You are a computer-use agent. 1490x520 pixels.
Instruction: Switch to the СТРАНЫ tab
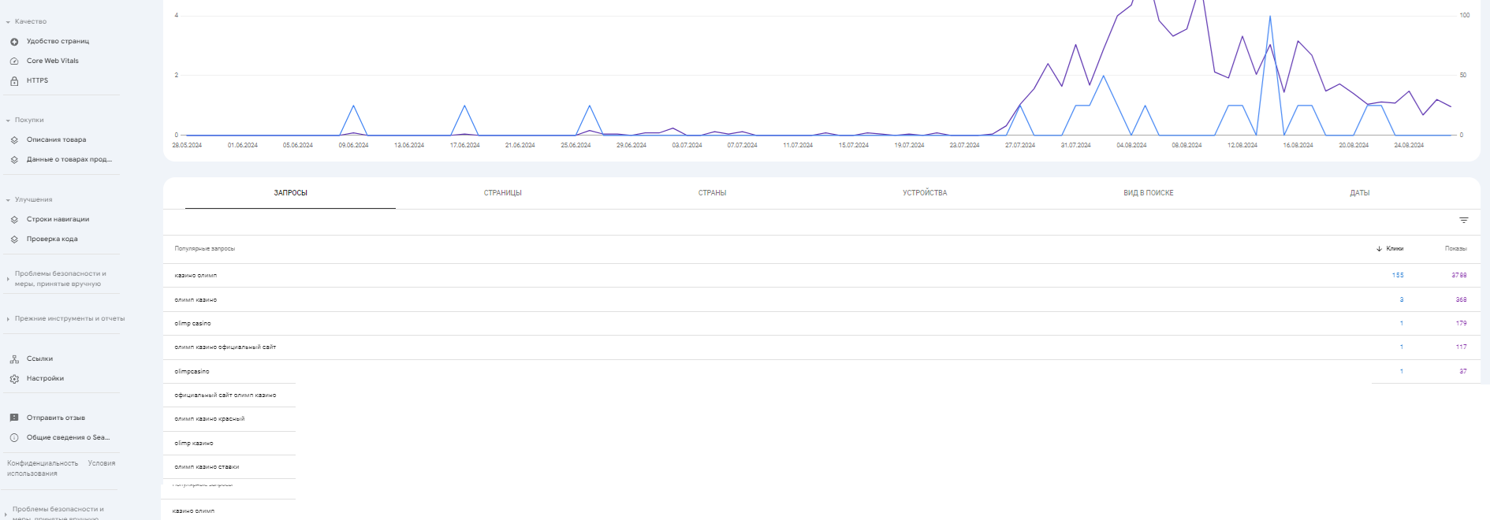click(713, 193)
